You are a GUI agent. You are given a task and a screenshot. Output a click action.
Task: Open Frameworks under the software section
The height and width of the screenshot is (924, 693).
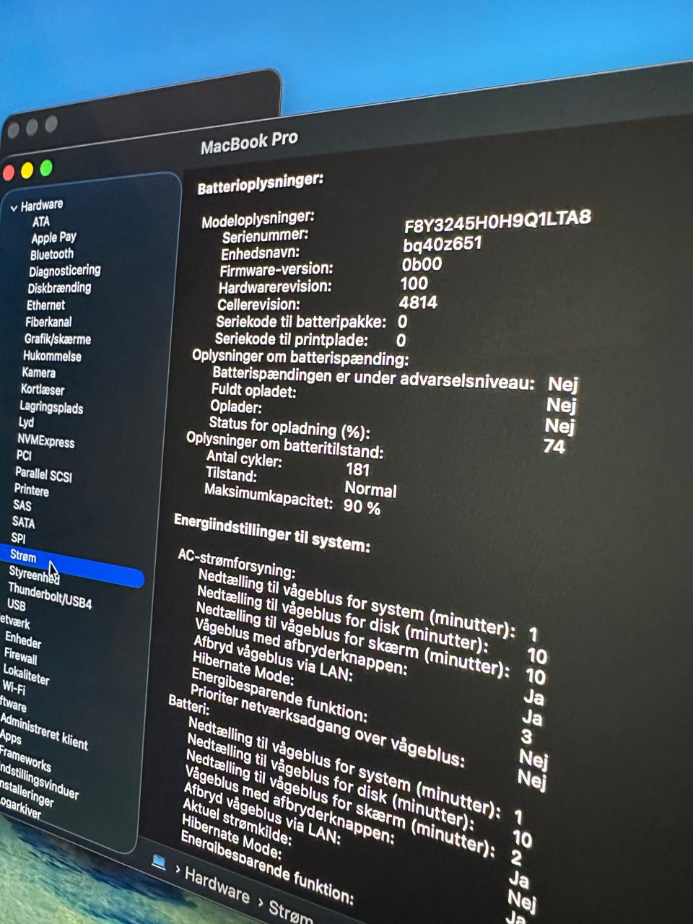click(25, 759)
